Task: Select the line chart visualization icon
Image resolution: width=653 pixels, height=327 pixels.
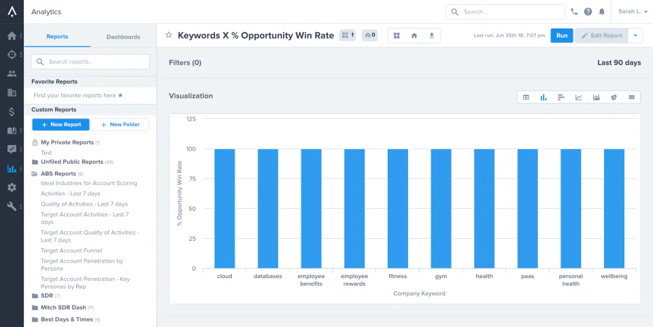Action: [578, 97]
